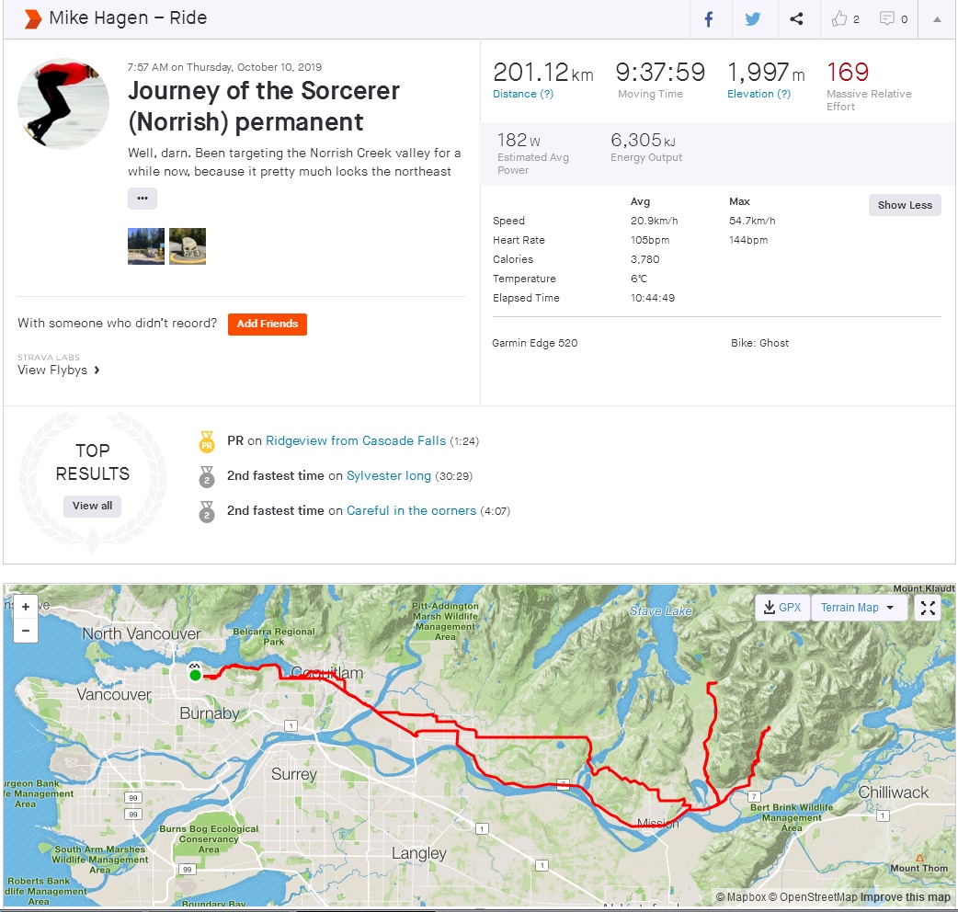Share the ride on Facebook
Image resolution: width=958 pixels, height=912 pixels.
click(709, 19)
